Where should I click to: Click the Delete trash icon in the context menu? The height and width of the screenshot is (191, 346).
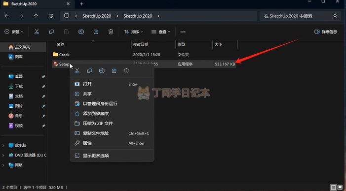pos(126,70)
